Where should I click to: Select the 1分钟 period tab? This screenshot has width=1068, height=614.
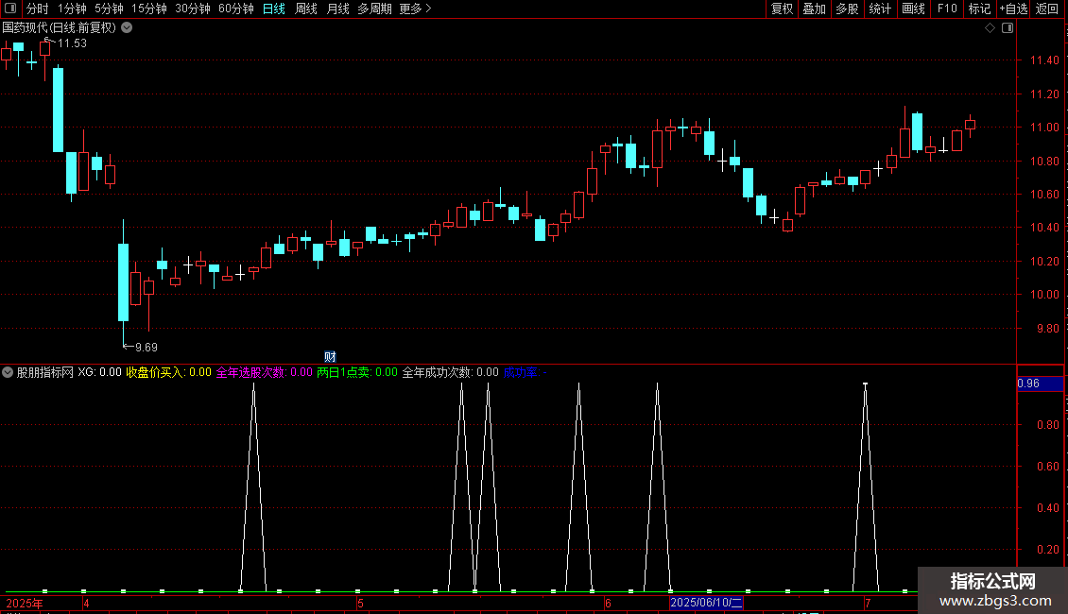pos(72,9)
